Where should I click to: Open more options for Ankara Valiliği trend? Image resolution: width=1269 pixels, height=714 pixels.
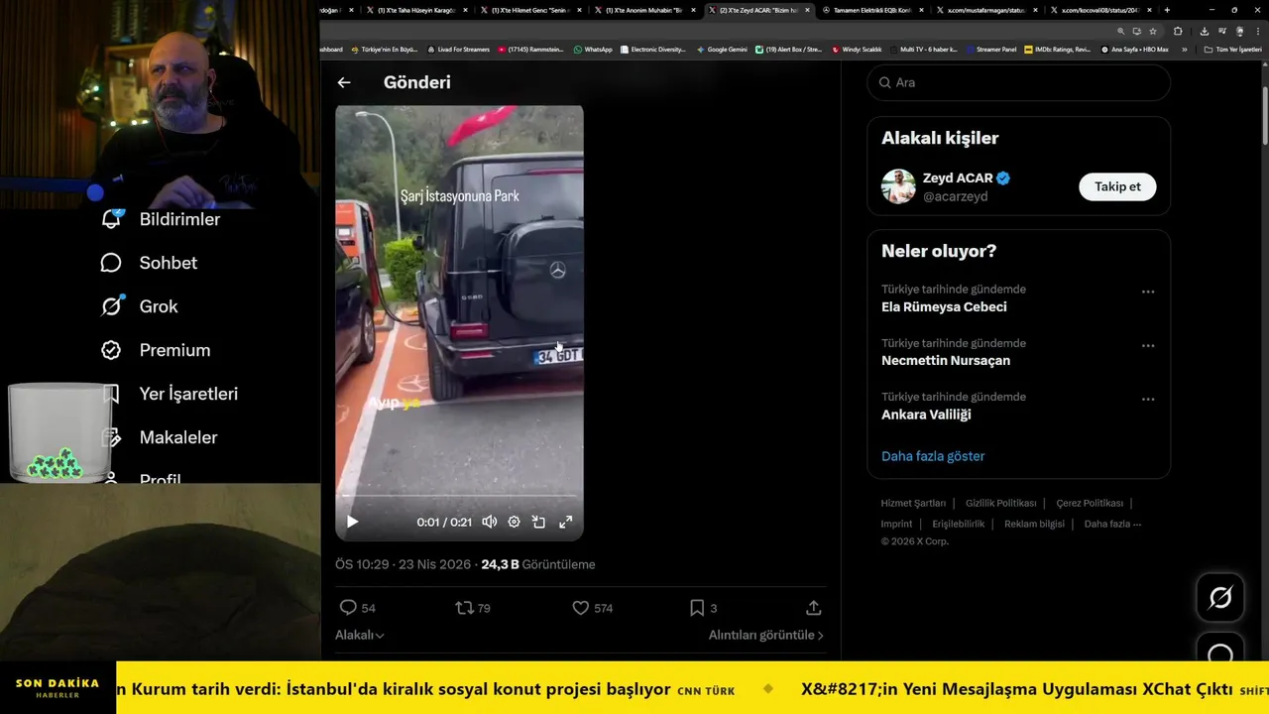point(1148,399)
